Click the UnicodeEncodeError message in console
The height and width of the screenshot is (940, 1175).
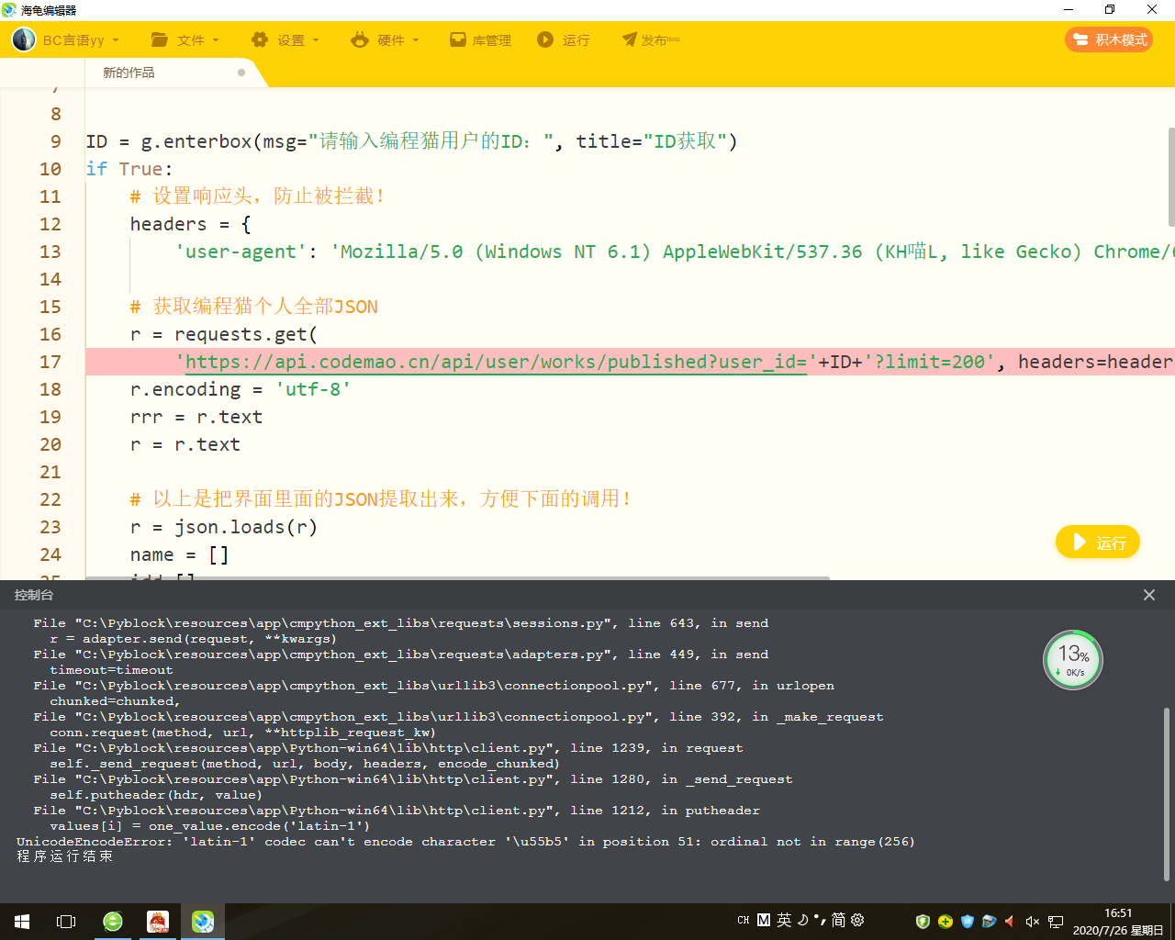[x=465, y=842]
